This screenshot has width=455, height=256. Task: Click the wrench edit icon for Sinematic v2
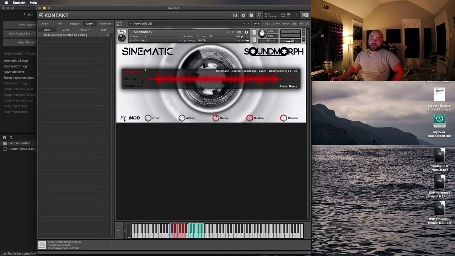pos(122,32)
